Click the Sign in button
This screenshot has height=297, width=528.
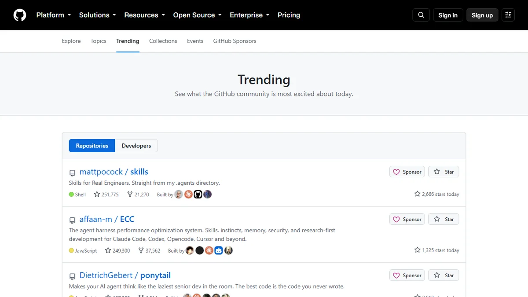tap(448, 15)
